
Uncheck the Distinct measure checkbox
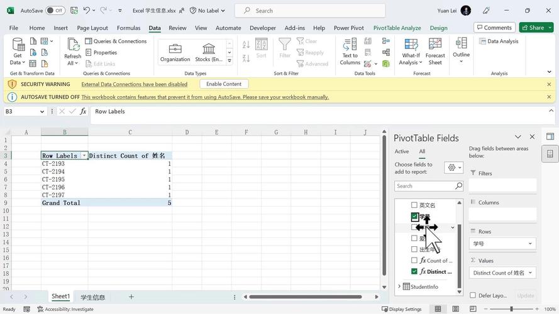(x=414, y=271)
